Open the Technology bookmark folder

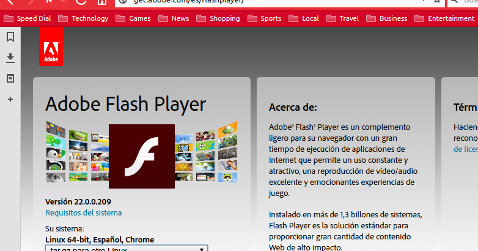(83, 18)
